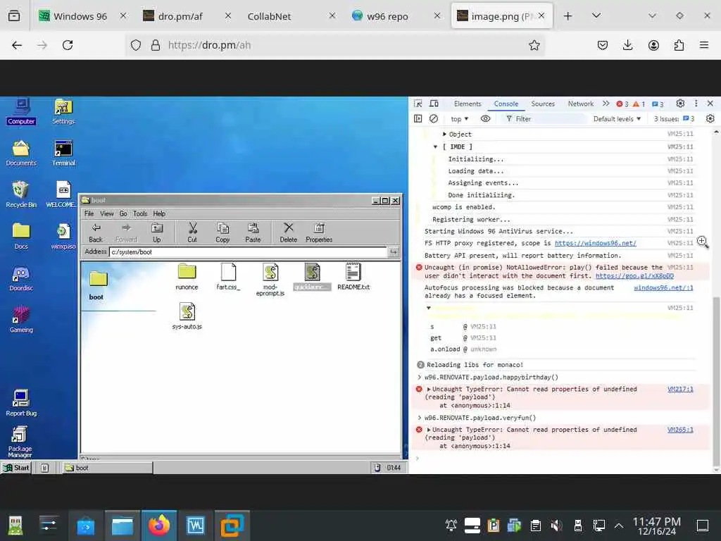The height and width of the screenshot is (541, 721).
Task: Open the WELCOME file icon
Action: pyautogui.click(x=63, y=194)
